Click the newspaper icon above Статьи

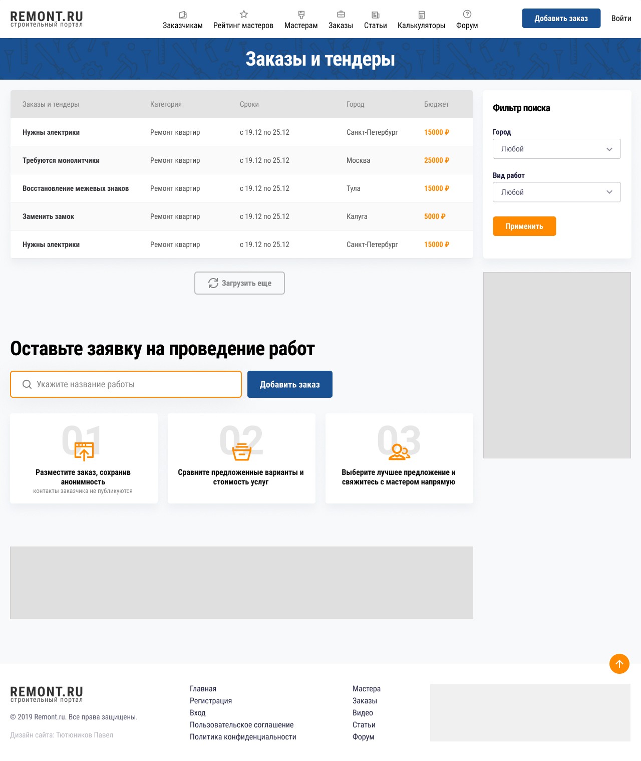[376, 15]
